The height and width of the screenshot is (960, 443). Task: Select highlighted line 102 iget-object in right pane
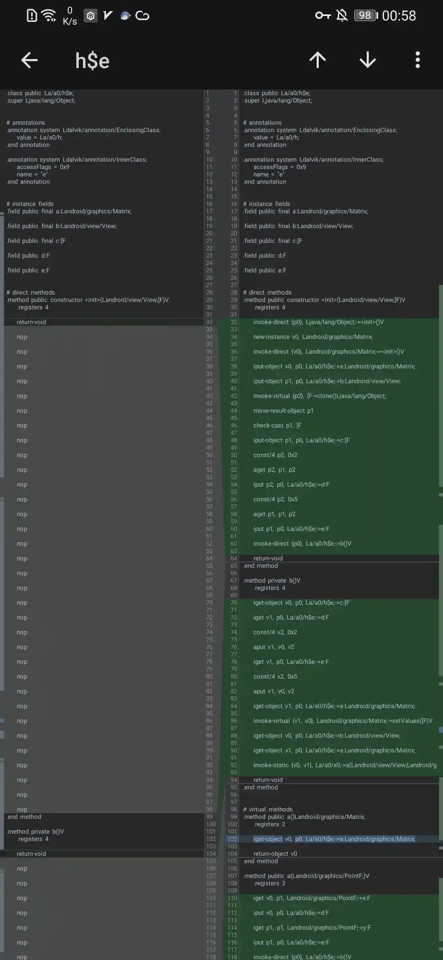tap(334, 839)
